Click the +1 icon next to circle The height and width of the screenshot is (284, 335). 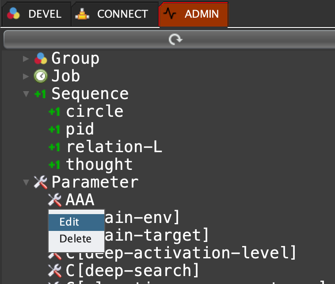[x=55, y=111]
